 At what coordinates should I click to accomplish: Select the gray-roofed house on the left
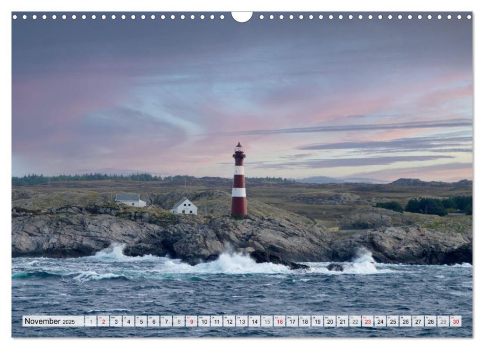130,200
